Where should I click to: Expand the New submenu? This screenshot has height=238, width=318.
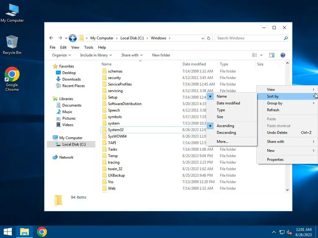point(288,151)
